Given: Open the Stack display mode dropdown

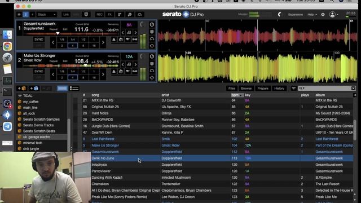Looking at the screenshot, I should 46,15.
